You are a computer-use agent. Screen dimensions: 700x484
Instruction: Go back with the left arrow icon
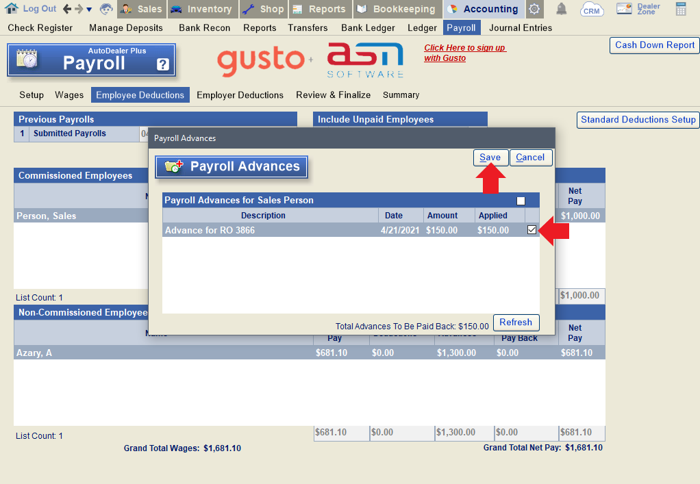point(67,9)
